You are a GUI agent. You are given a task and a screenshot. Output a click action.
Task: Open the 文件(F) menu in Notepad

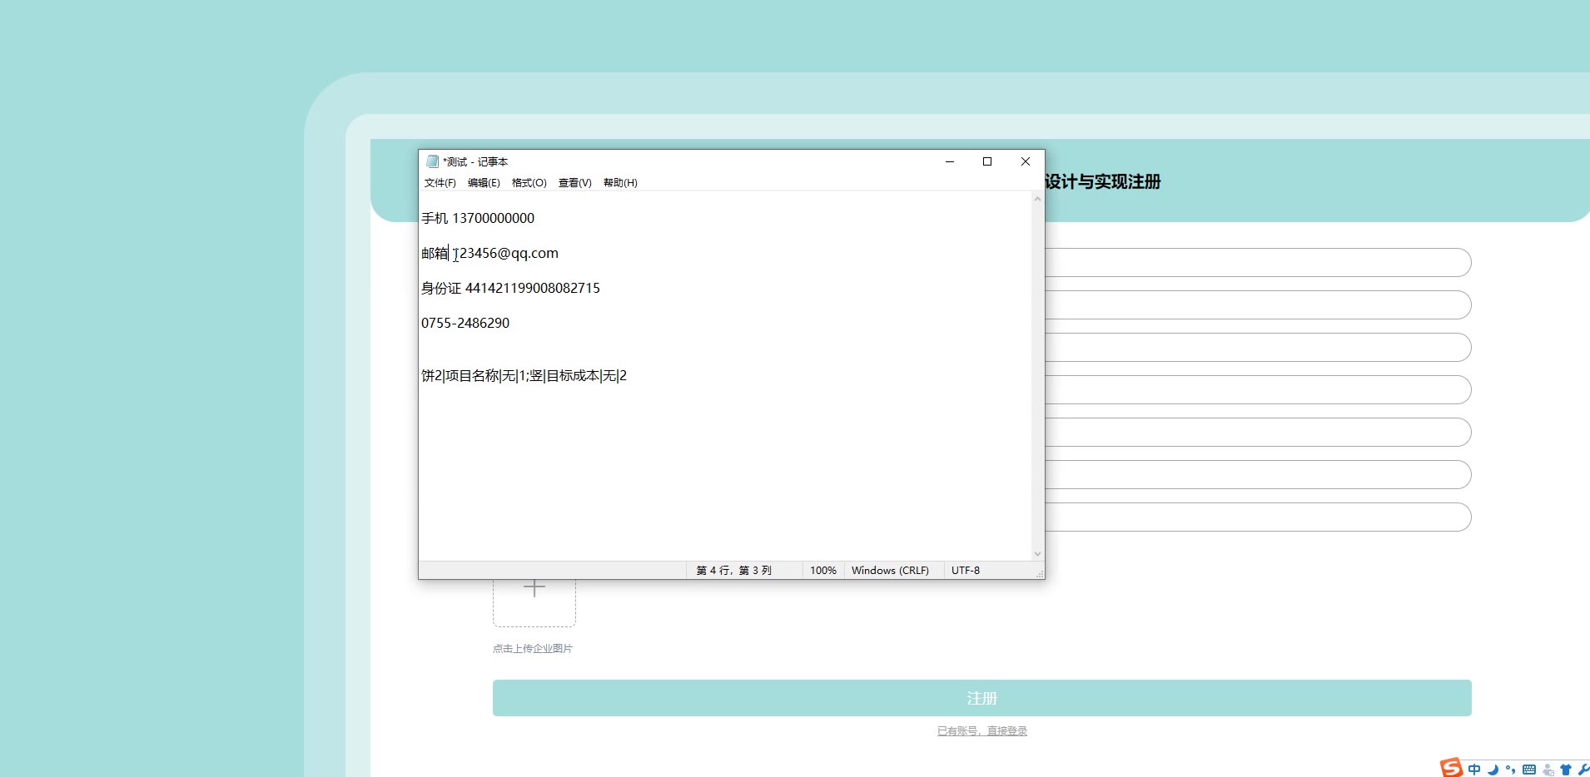[x=440, y=183]
